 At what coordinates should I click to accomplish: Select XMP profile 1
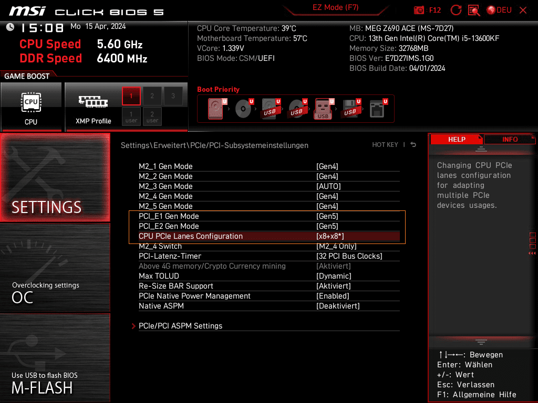tap(131, 96)
